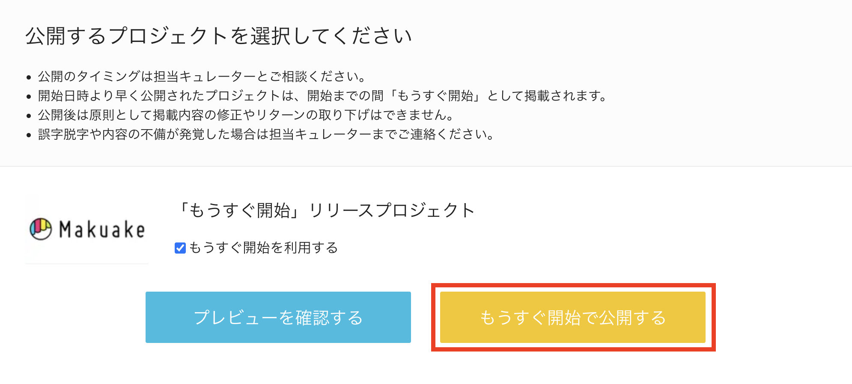The image size is (852, 384).
Task: Click the bullet dot before 開始日時より早く
Action: click(29, 97)
